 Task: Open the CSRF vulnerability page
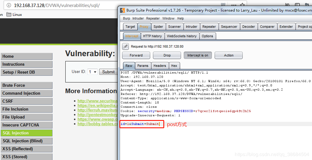(27, 101)
